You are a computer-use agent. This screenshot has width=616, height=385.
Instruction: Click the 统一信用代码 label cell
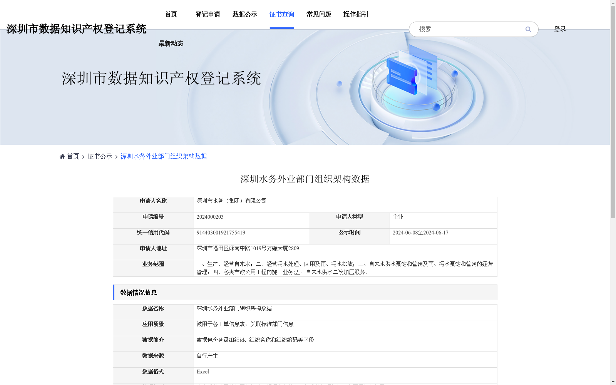(x=153, y=236)
